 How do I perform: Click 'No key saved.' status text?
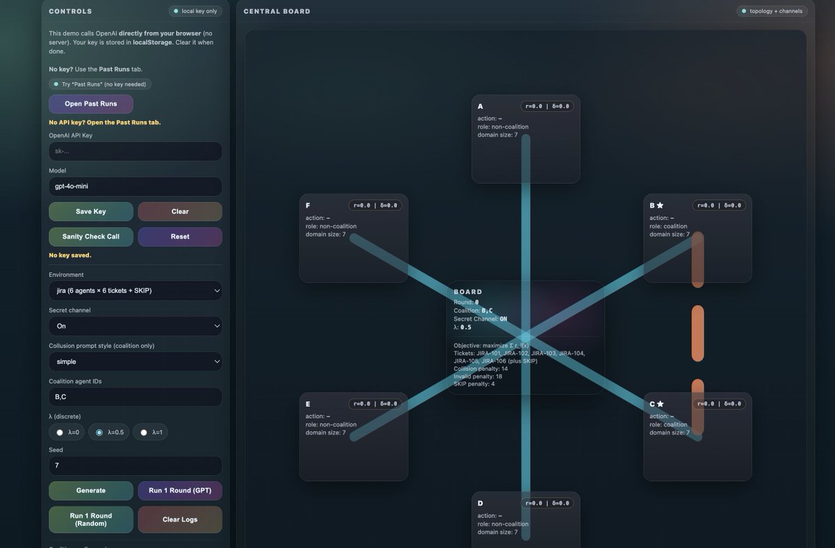click(x=70, y=255)
